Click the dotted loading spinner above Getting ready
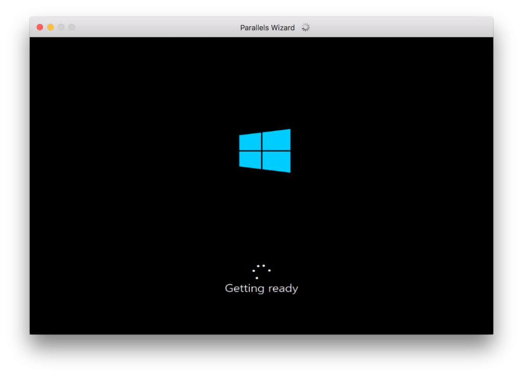The height and width of the screenshot is (377, 523). point(261,271)
